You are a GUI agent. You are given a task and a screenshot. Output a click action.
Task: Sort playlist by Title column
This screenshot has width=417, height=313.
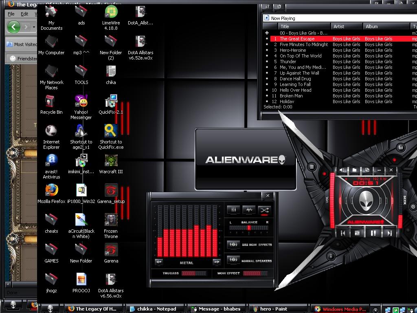(304, 26)
